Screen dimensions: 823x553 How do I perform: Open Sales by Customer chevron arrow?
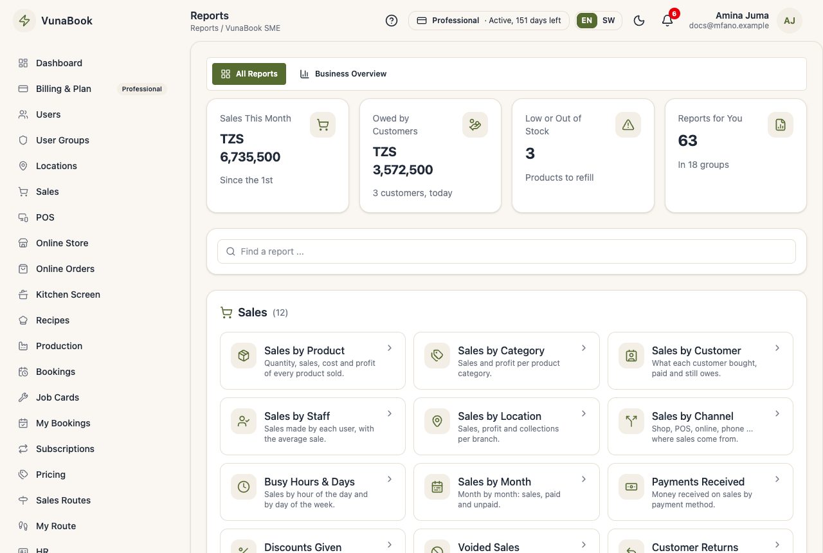(x=777, y=348)
